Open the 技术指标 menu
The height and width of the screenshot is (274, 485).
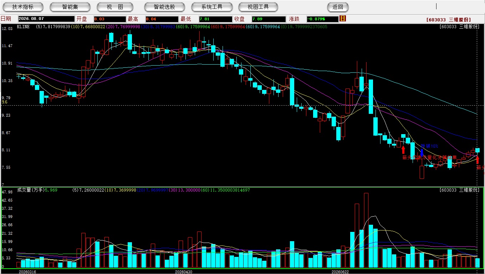point(23,7)
